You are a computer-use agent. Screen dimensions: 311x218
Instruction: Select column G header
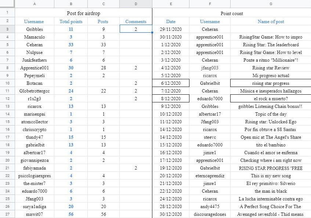[271, 4]
